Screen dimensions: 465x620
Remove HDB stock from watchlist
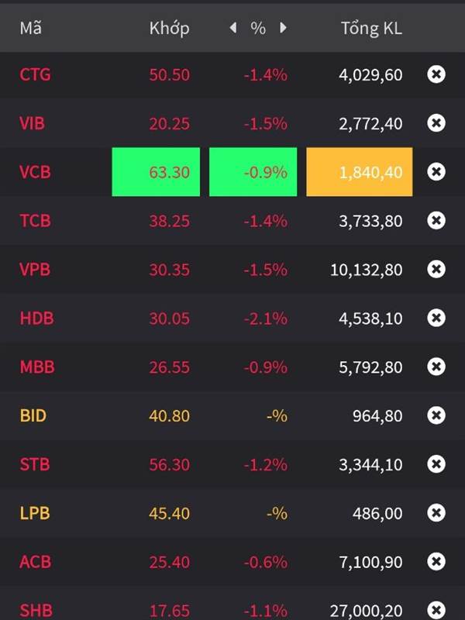point(436,318)
